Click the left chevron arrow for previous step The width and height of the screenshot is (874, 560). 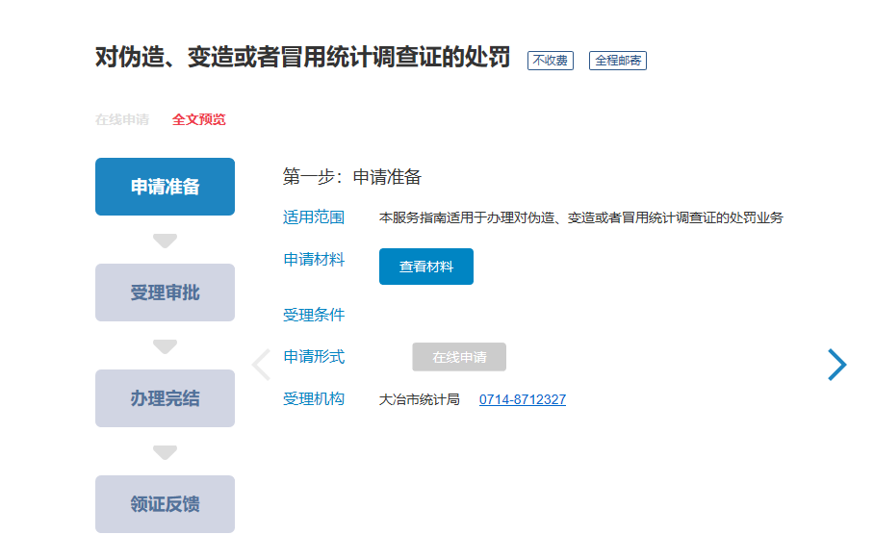point(261,365)
